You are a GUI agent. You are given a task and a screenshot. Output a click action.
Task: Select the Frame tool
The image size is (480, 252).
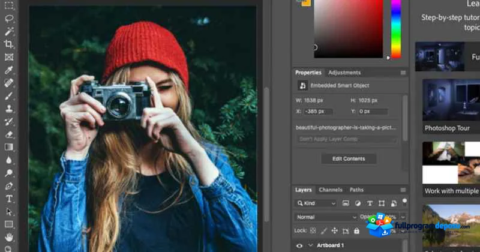click(9, 57)
